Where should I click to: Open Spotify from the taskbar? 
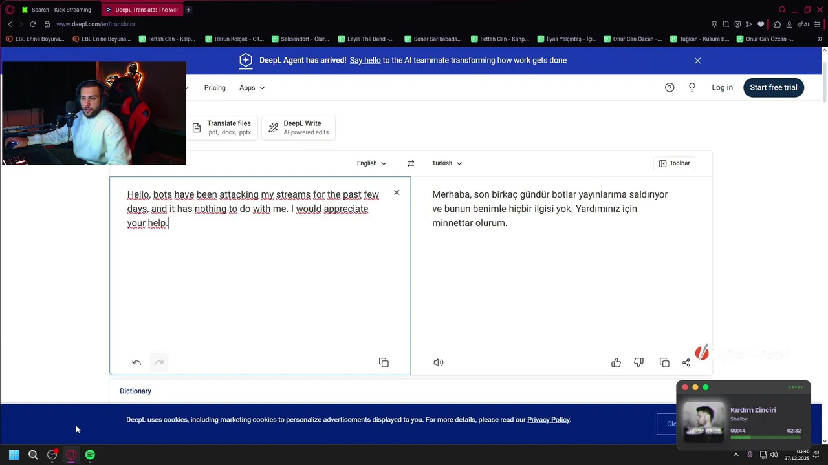(x=90, y=455)
